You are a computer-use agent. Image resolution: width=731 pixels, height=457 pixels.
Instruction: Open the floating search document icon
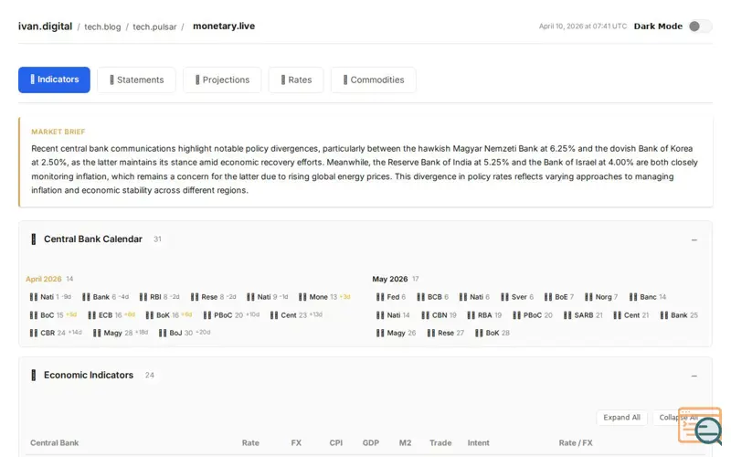(x=700, y=425)
